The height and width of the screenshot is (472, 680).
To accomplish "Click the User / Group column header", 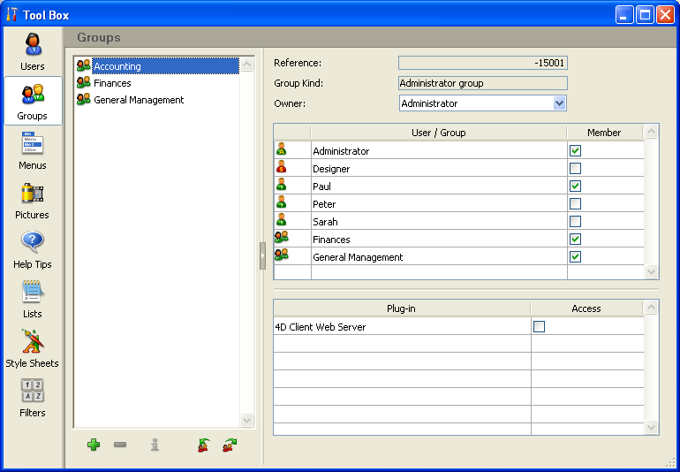I will (438, 133).
